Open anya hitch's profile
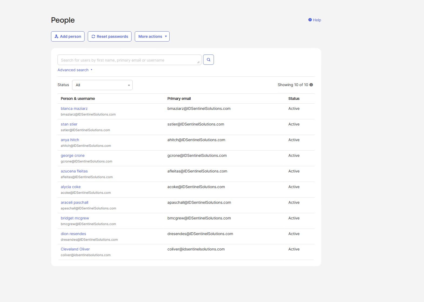 (70, 140)
